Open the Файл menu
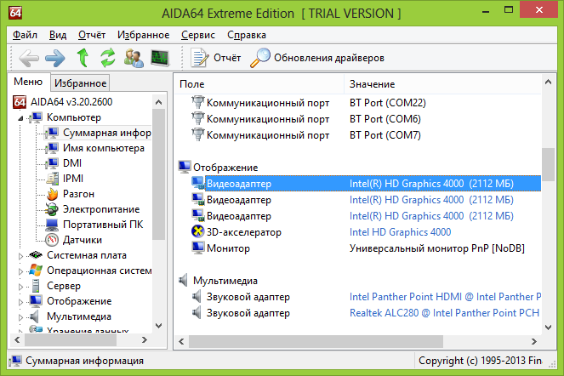Image resolution: width=564 pixels, height=376 pixels. click(25, 35)
